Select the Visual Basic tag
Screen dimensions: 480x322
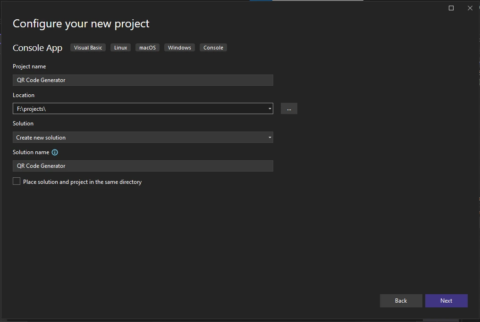[x=88, y=48]
